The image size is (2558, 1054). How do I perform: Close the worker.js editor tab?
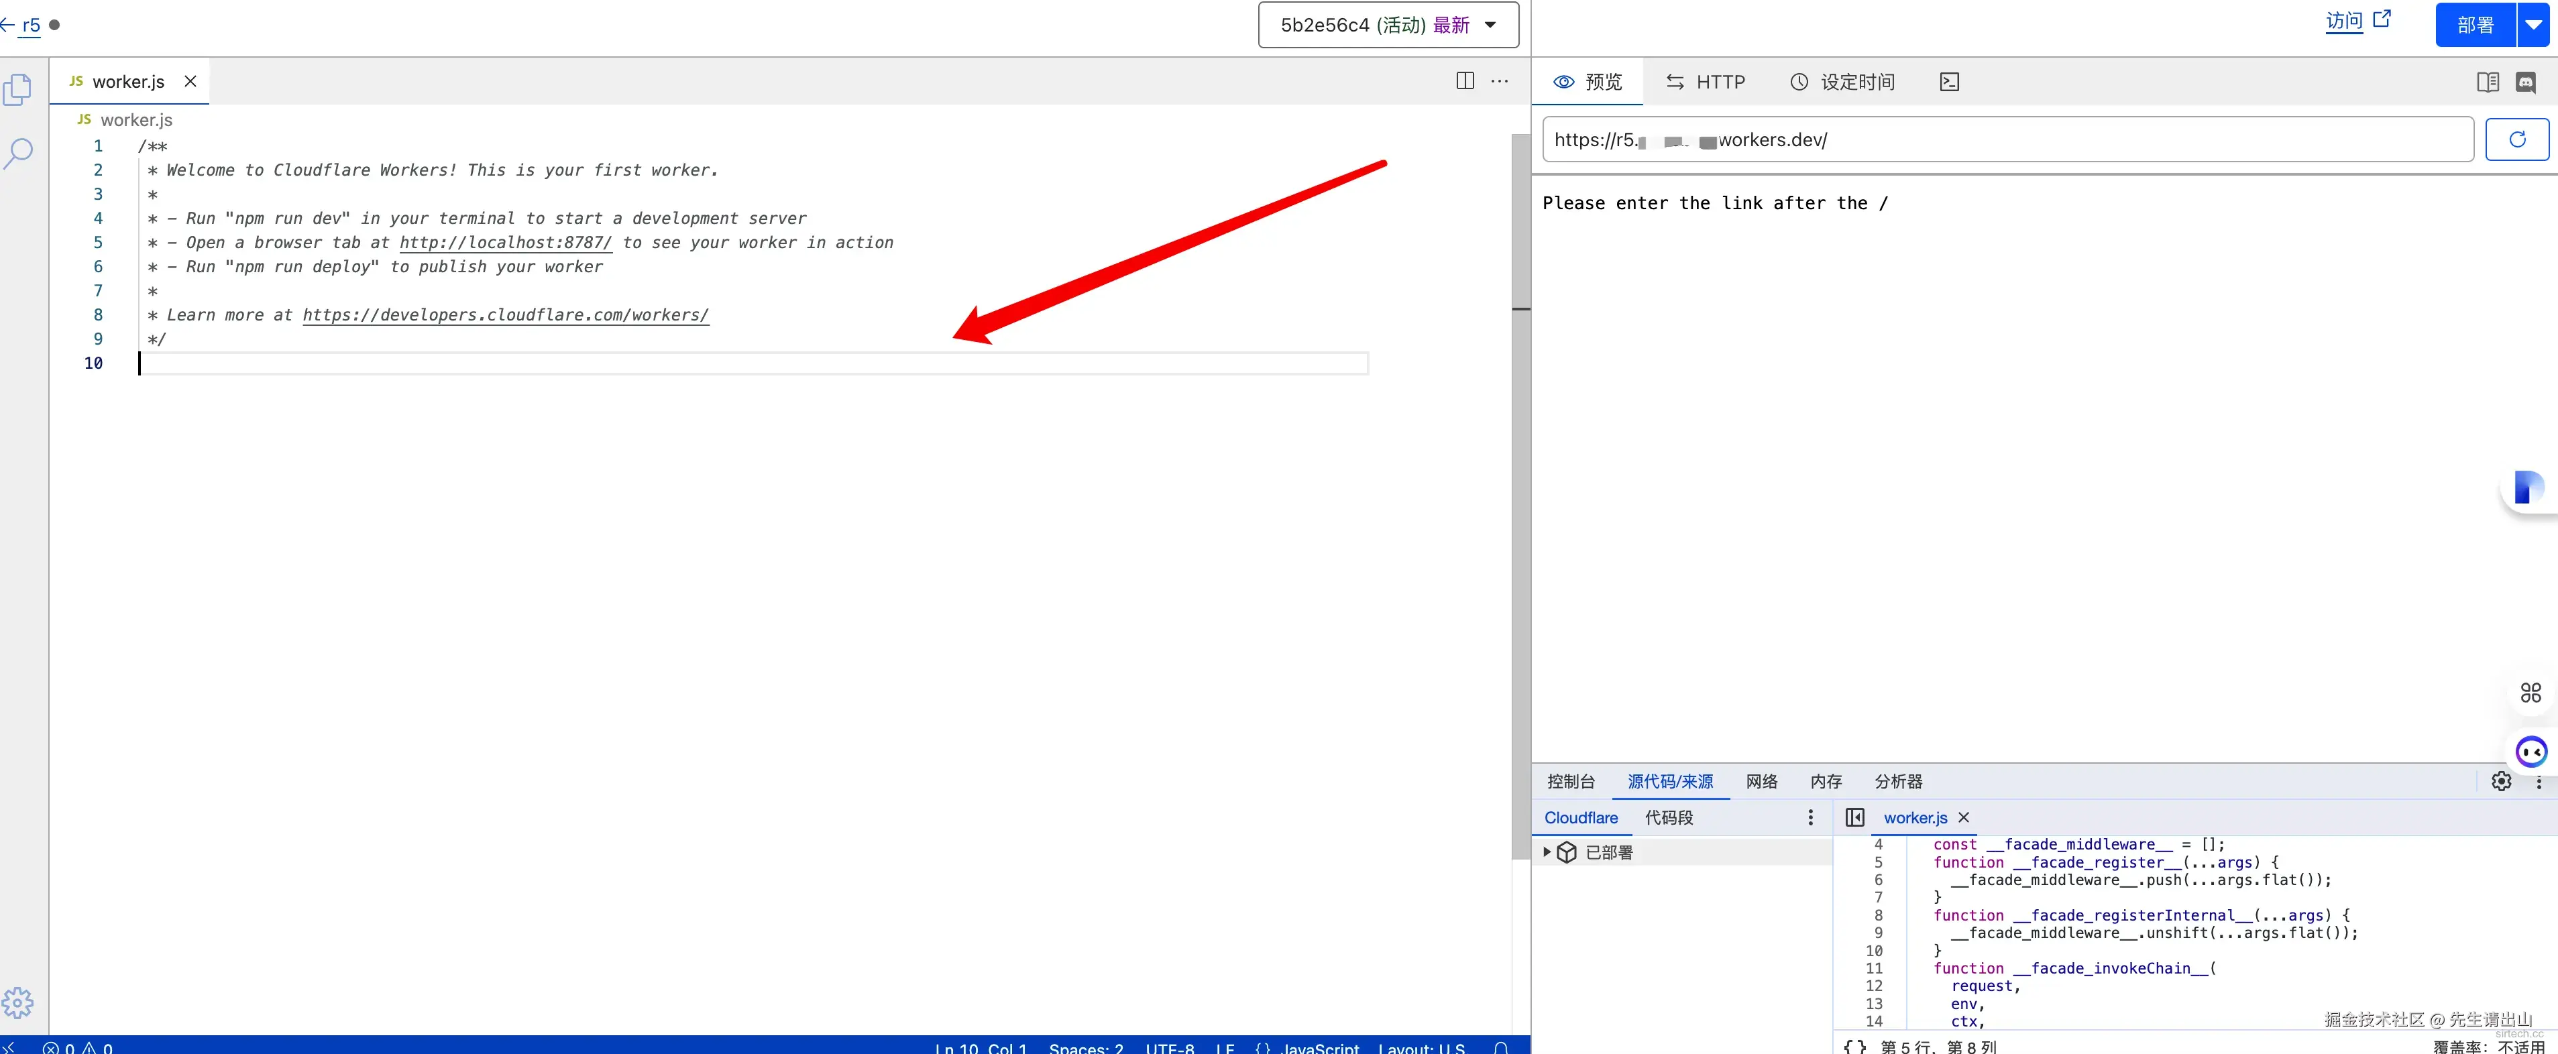point(190,81)
